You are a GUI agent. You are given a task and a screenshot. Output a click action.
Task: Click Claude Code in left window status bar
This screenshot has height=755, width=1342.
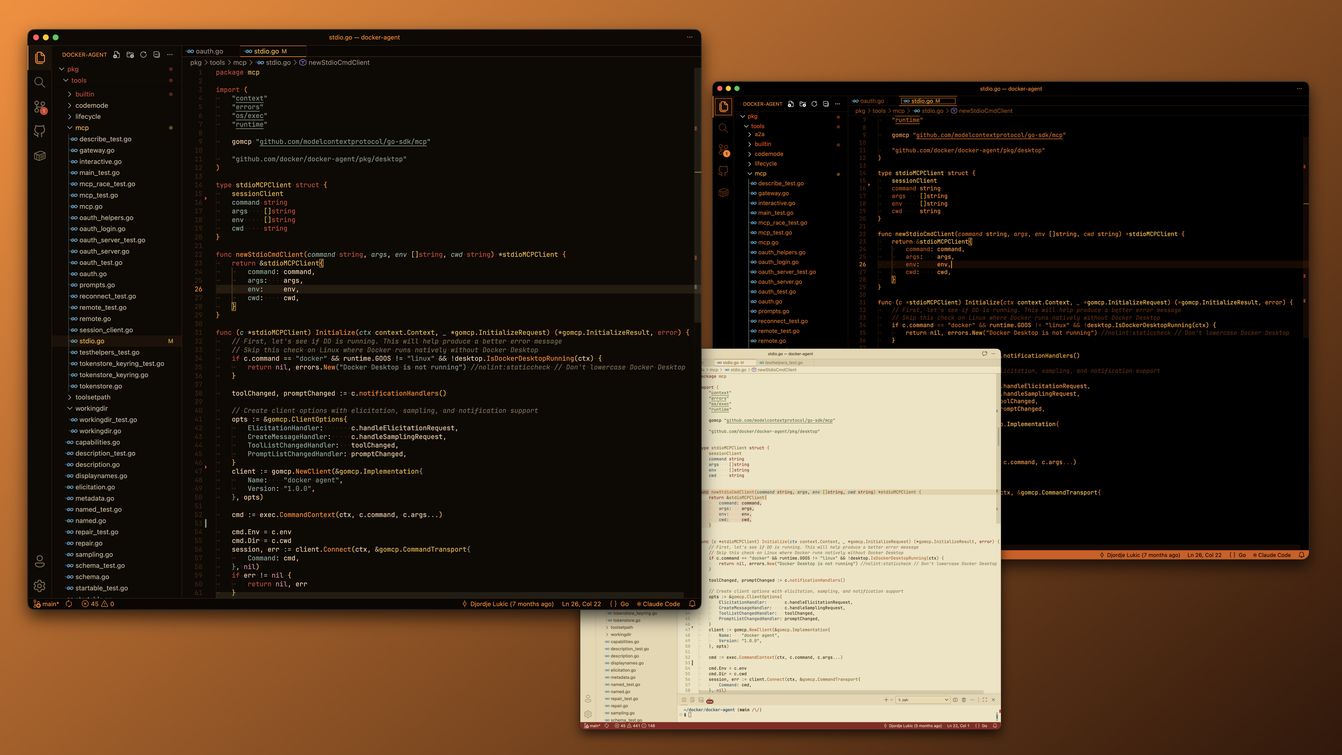(658, 604)
